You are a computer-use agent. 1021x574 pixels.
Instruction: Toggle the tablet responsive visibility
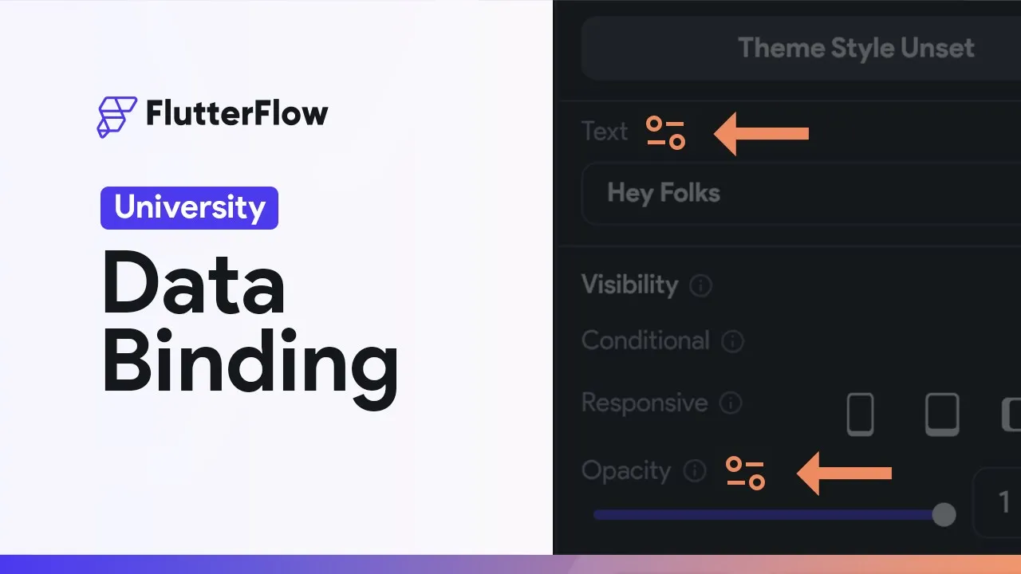941,415
